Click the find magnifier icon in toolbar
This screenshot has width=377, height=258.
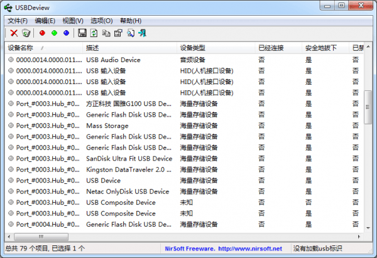click(130, 33)
